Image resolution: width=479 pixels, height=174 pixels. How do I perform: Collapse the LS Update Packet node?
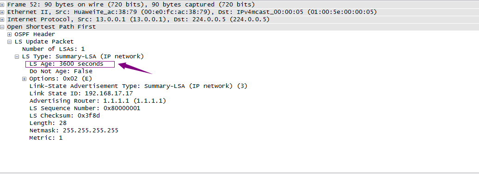click(x=10, y=42)
